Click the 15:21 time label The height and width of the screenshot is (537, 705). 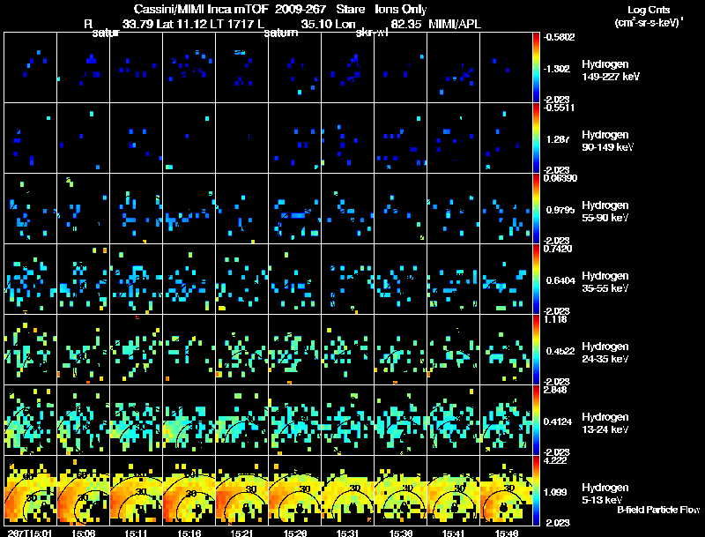241,533
